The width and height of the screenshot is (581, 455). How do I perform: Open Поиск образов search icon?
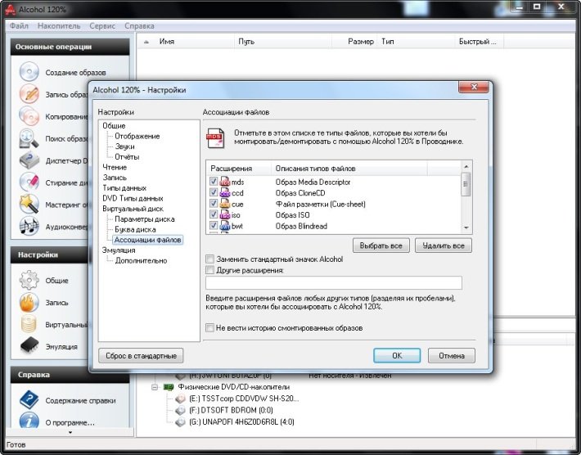tap(29, 137)
